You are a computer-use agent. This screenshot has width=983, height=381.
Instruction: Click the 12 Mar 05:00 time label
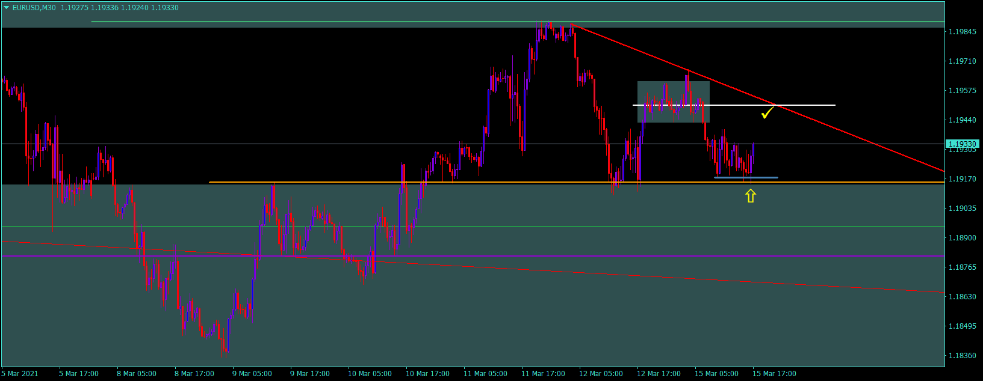click(x=601, y=374)
